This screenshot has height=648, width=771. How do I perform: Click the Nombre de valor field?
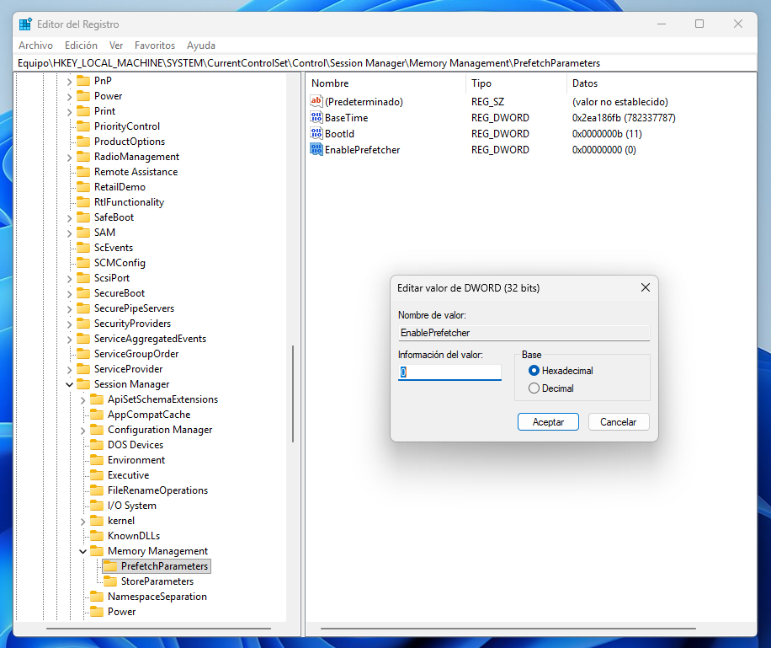[524, 333]
